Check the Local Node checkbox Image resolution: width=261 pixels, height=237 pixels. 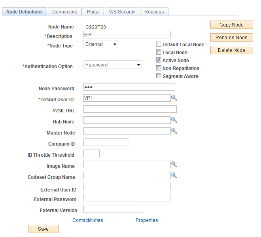[159, 52]
